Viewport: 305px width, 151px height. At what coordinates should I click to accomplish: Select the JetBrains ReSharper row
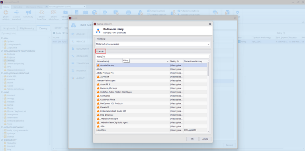tap(152, 118)
